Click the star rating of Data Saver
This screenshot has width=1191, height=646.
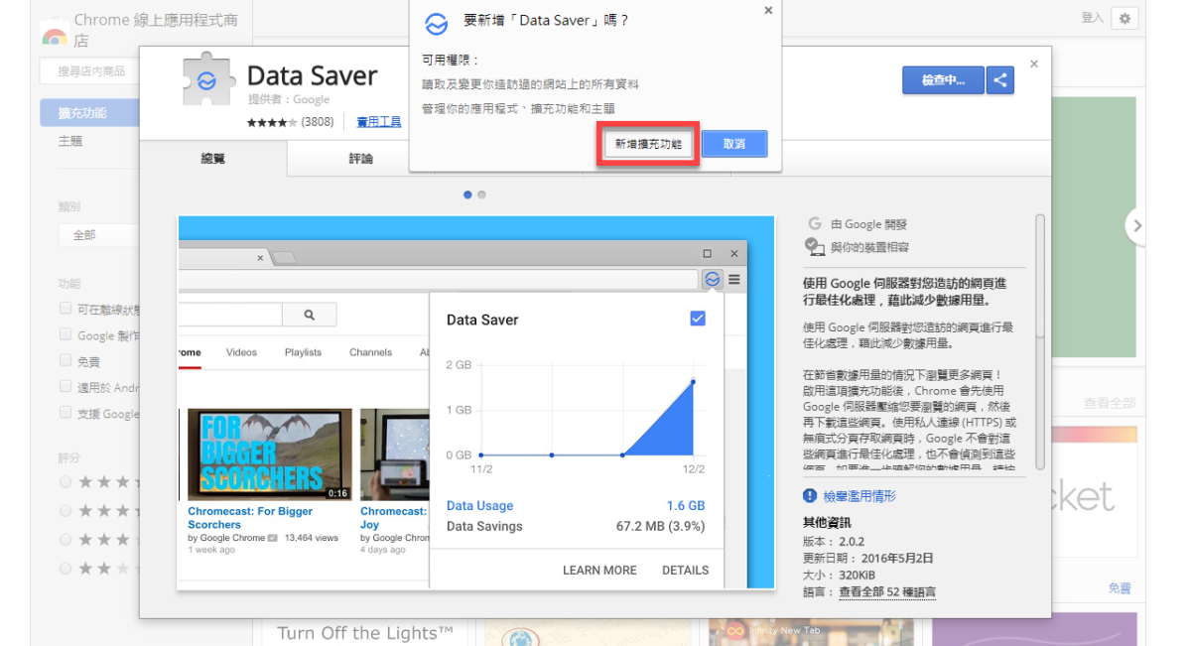point(272,122)
